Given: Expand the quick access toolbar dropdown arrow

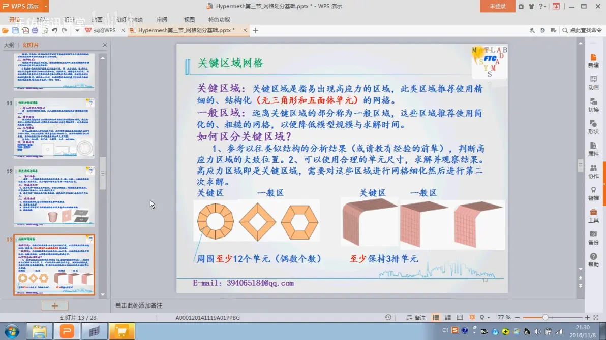Looking at the screenshot, I should point(77,30).
